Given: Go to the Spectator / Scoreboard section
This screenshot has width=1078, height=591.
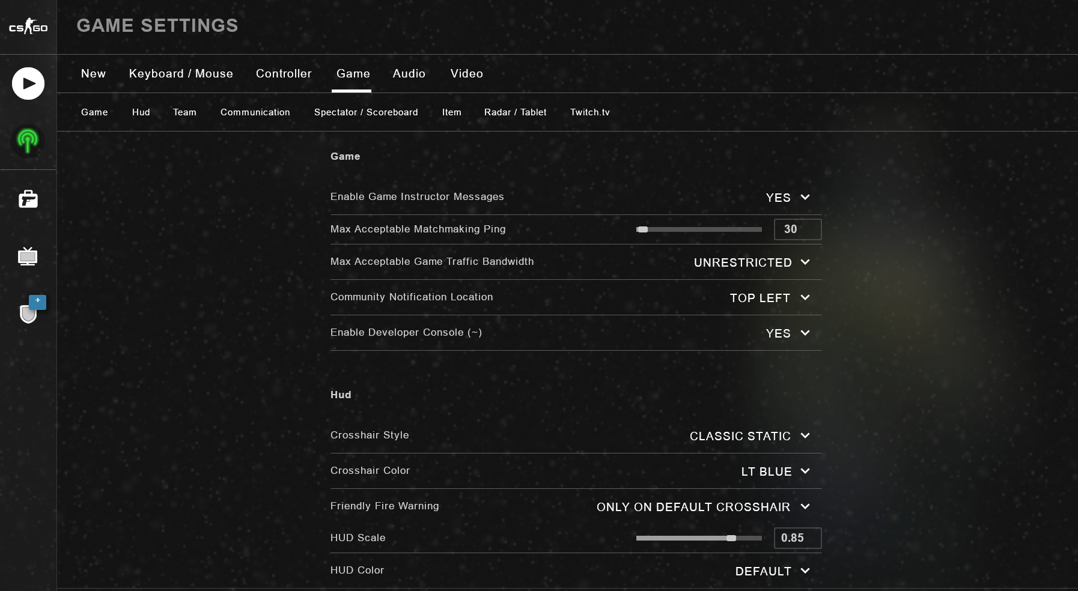Looking at the screenshot, I should pos(365,112).
